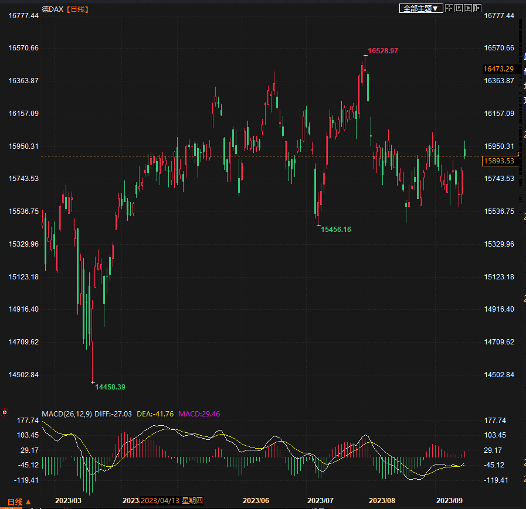The width and height of the screenshot is (526, 509).
Task: Click the 2023/04/13 星期四 date label
Action: coord(172,500)
